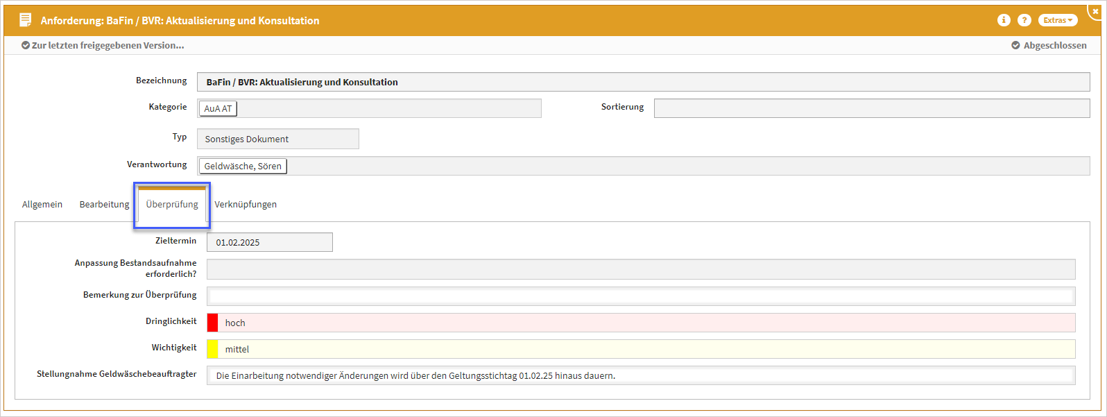The image size is (1107, 417).
Task: Go to the Verknüpfungen tab
Action: click(x=246, y=205)
